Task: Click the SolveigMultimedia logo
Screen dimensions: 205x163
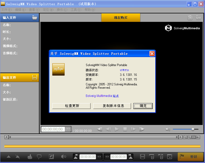Action: [182, 28]
